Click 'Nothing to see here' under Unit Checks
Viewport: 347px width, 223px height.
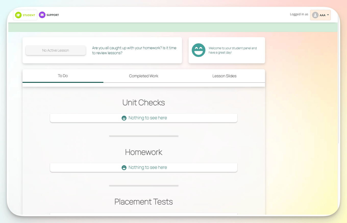[x=148, y=118]
